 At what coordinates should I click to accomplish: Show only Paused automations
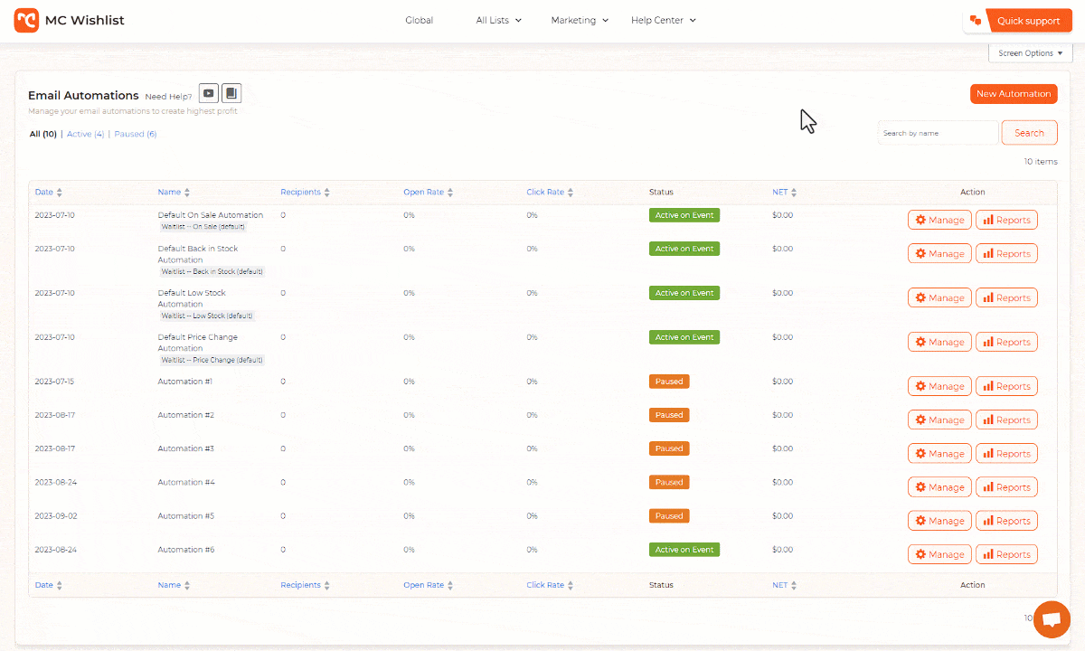point(135,134)
